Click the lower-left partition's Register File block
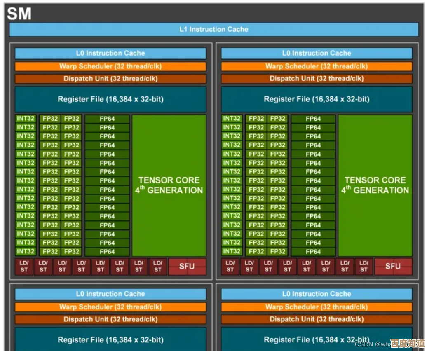 coord(110,339)
